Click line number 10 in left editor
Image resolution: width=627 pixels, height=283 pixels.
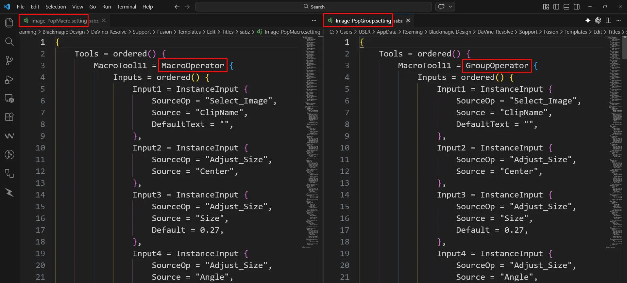point(40,148)
